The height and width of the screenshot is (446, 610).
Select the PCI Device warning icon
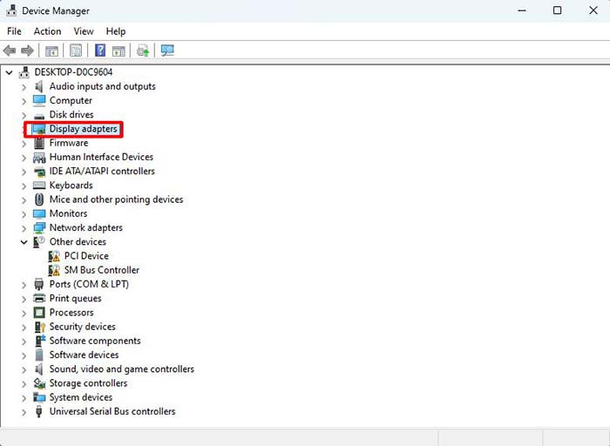(x=54, y=256)
